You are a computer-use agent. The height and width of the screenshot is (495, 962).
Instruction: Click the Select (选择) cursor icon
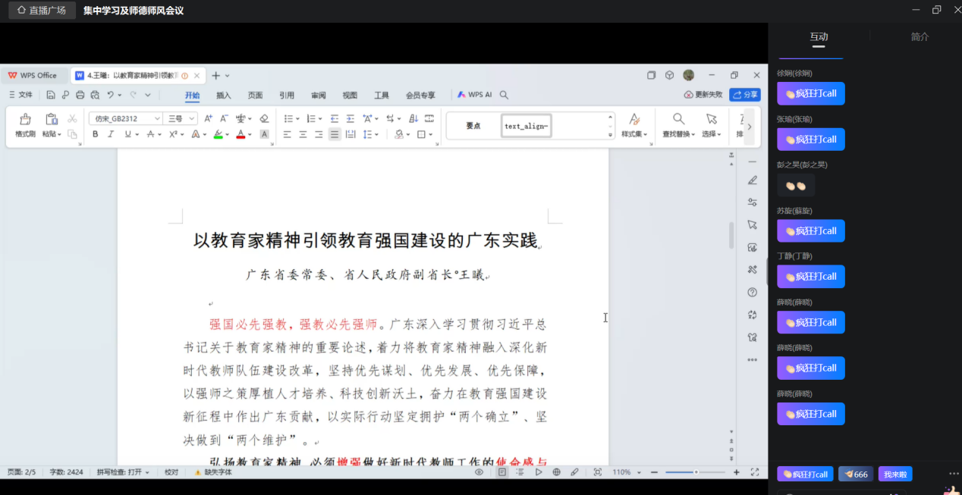coord(711,119)
